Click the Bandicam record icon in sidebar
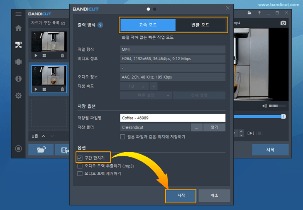 pyautogui.click(x=18, y=148)
